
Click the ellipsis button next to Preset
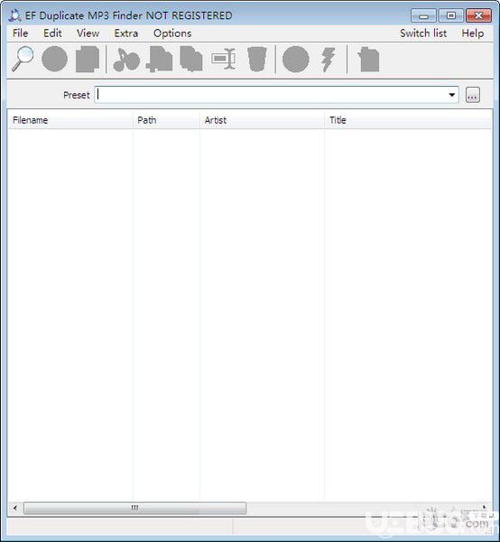(x=473, y=95)
